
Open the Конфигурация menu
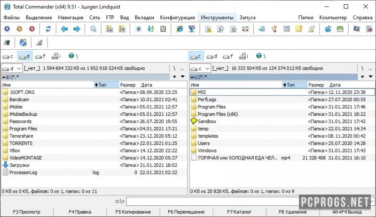tap(178, 17)
